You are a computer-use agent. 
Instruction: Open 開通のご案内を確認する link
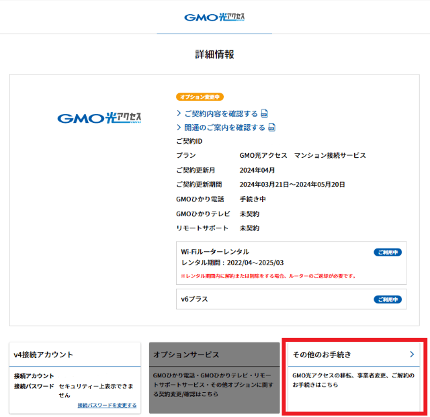(224, 128)
